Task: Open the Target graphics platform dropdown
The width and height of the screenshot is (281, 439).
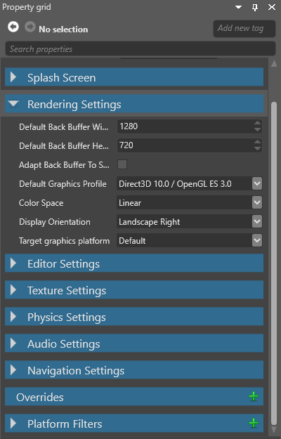Action: (257, 240)
